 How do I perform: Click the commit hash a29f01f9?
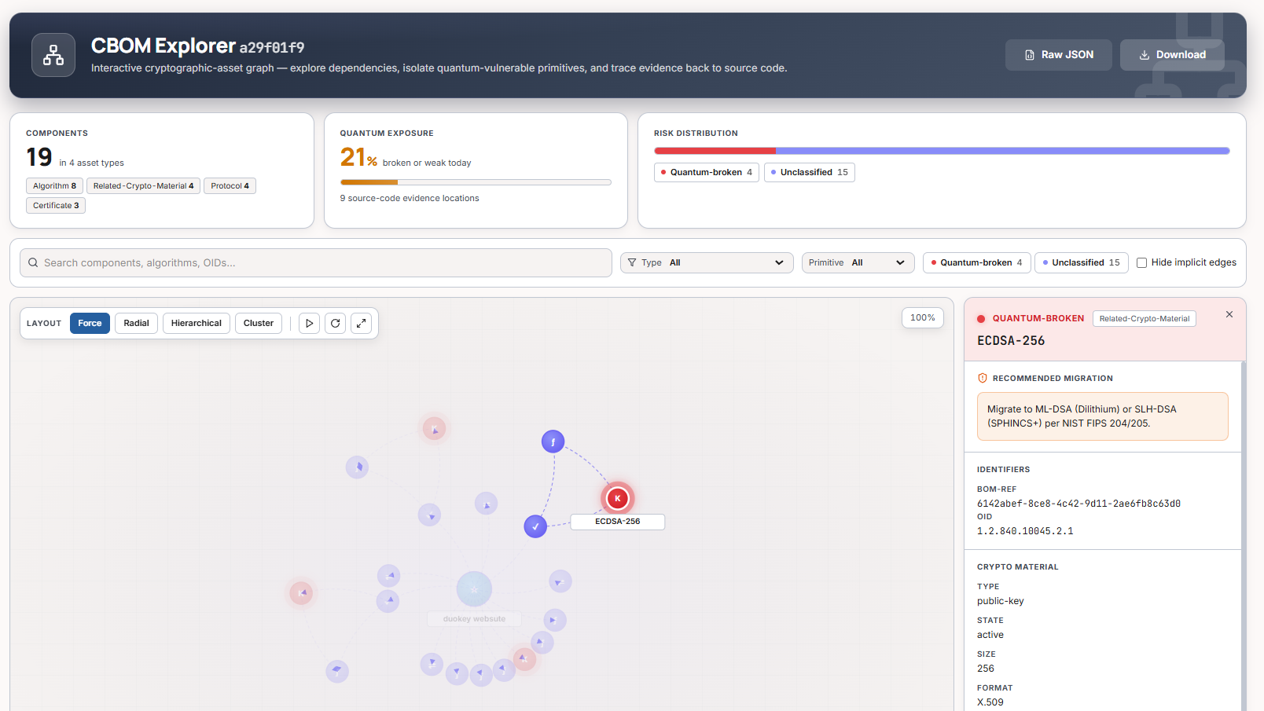pos(272,47)
